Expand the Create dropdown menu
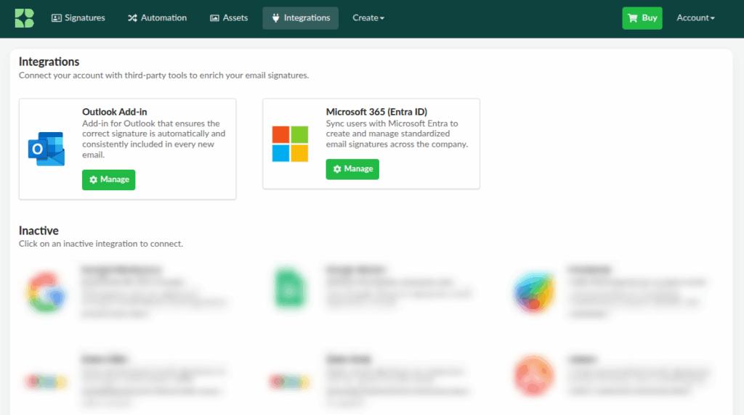This screenshot has width=744, height=415. pyautogui.click(x=368, y=18)
